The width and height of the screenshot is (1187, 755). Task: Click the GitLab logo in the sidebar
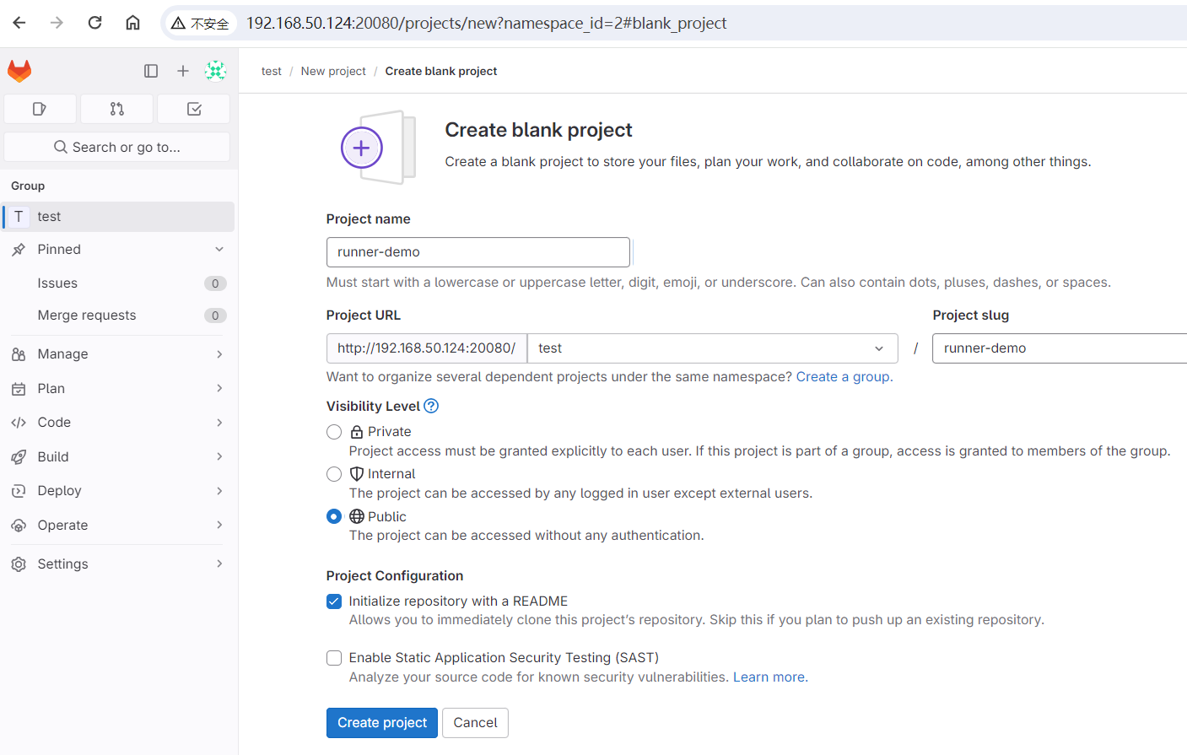coord(19,71)
